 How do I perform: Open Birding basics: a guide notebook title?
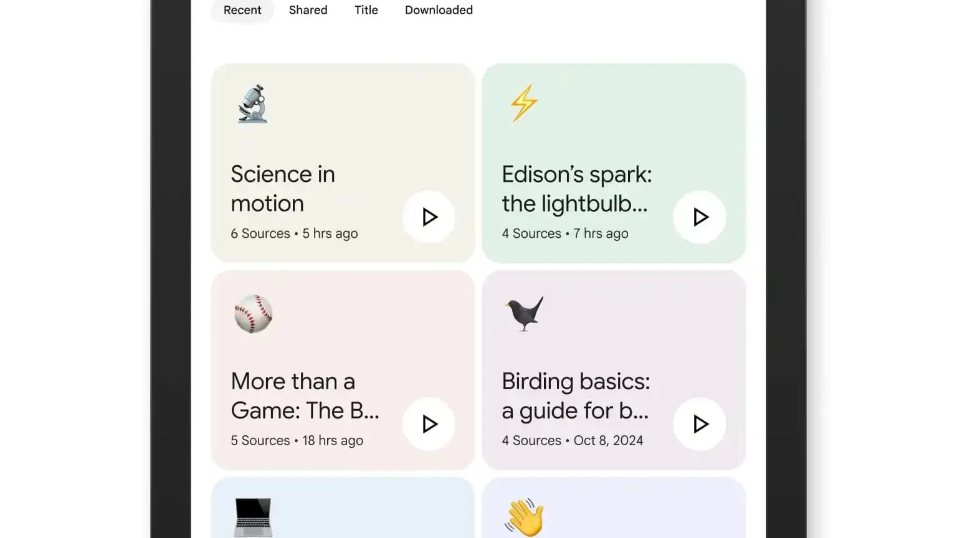[576, 396]
